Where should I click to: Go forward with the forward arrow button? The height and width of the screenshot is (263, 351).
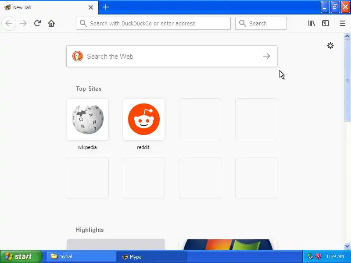click(23, 23)
